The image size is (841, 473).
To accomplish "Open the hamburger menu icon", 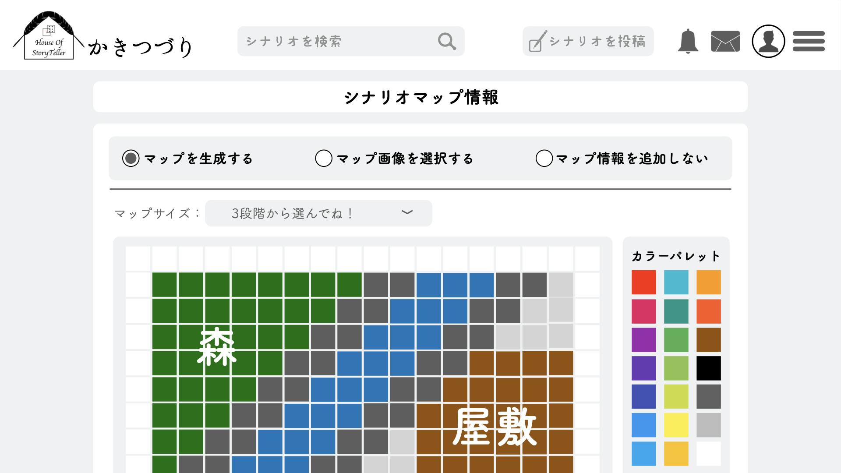I will 809,41.
